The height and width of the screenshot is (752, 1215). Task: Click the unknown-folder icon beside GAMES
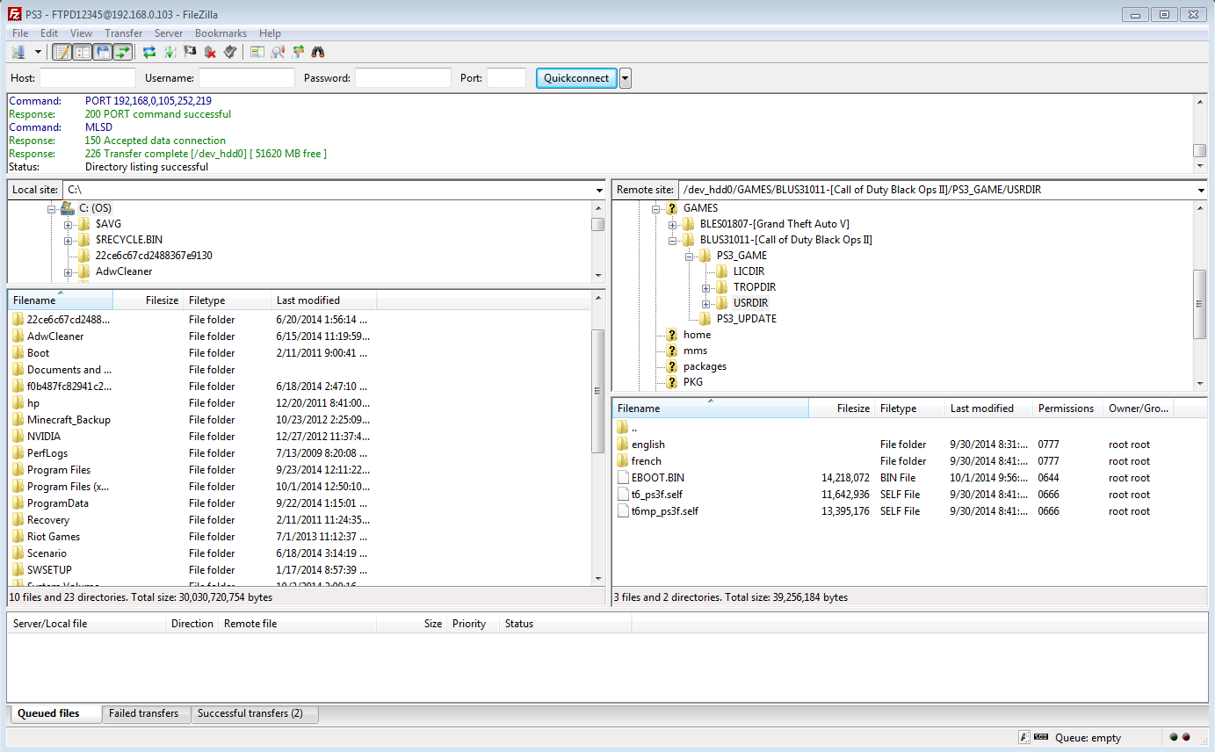(x=672, y=208)
